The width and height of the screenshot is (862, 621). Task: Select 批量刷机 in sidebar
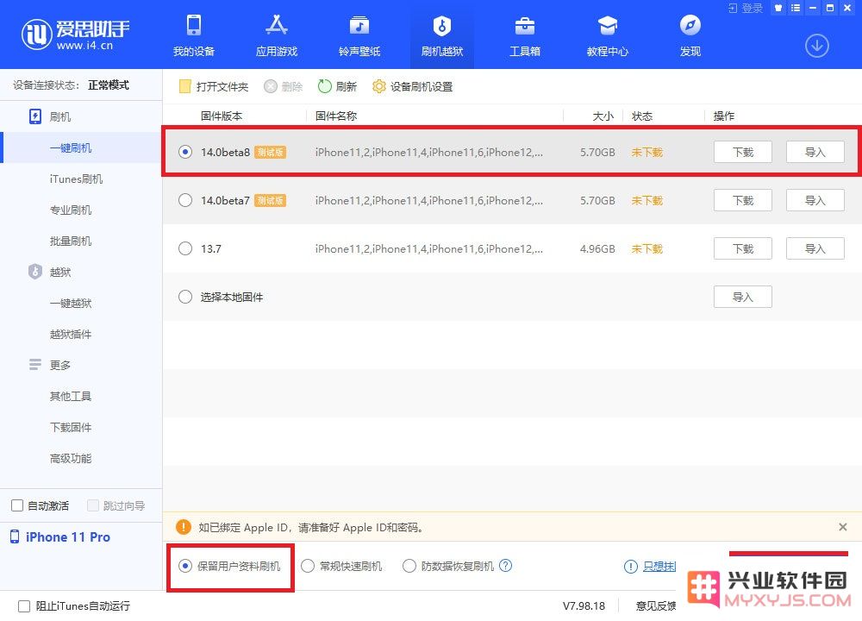(71, 241)
